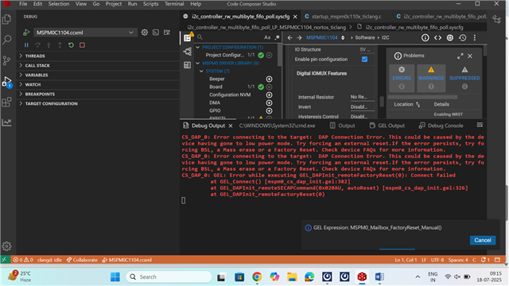
Task: Show generated files code icon
Action: tap(437, 37)
